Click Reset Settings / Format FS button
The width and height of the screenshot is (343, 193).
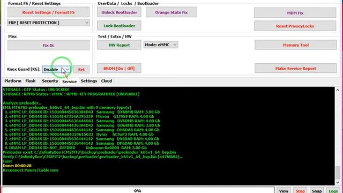[x=48, y=12]
